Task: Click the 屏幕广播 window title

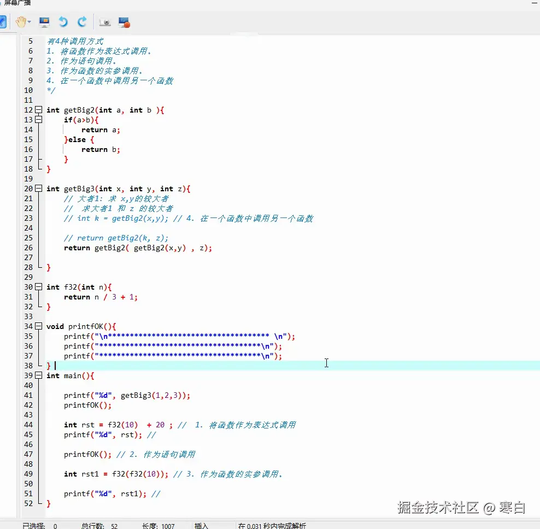Action: [17, 3]
